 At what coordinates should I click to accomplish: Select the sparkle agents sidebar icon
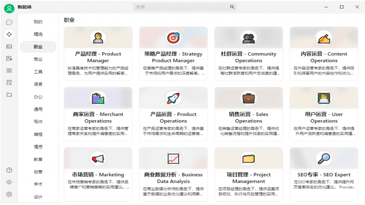click(9, 34)
